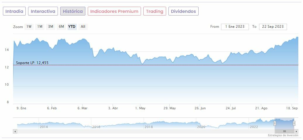Set chart zoom to 1M

(40, 27)
